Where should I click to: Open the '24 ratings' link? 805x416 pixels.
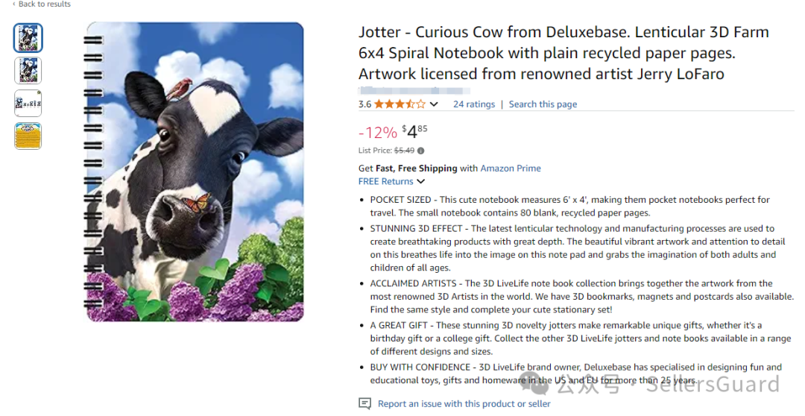(474, 104)
